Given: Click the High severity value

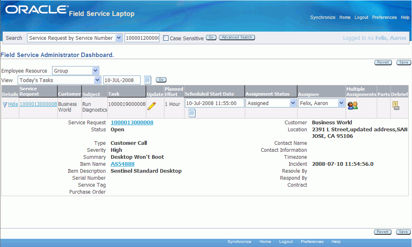Looking at the screenshot, I should click(116, 150).
